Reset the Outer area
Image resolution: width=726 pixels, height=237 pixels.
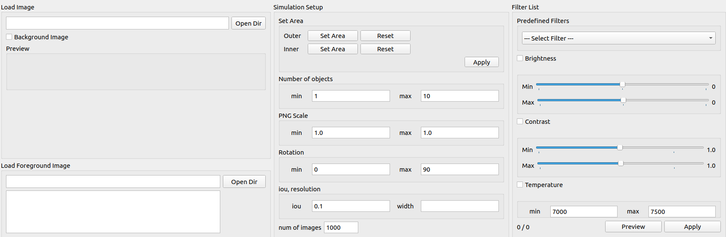[385, 36]
